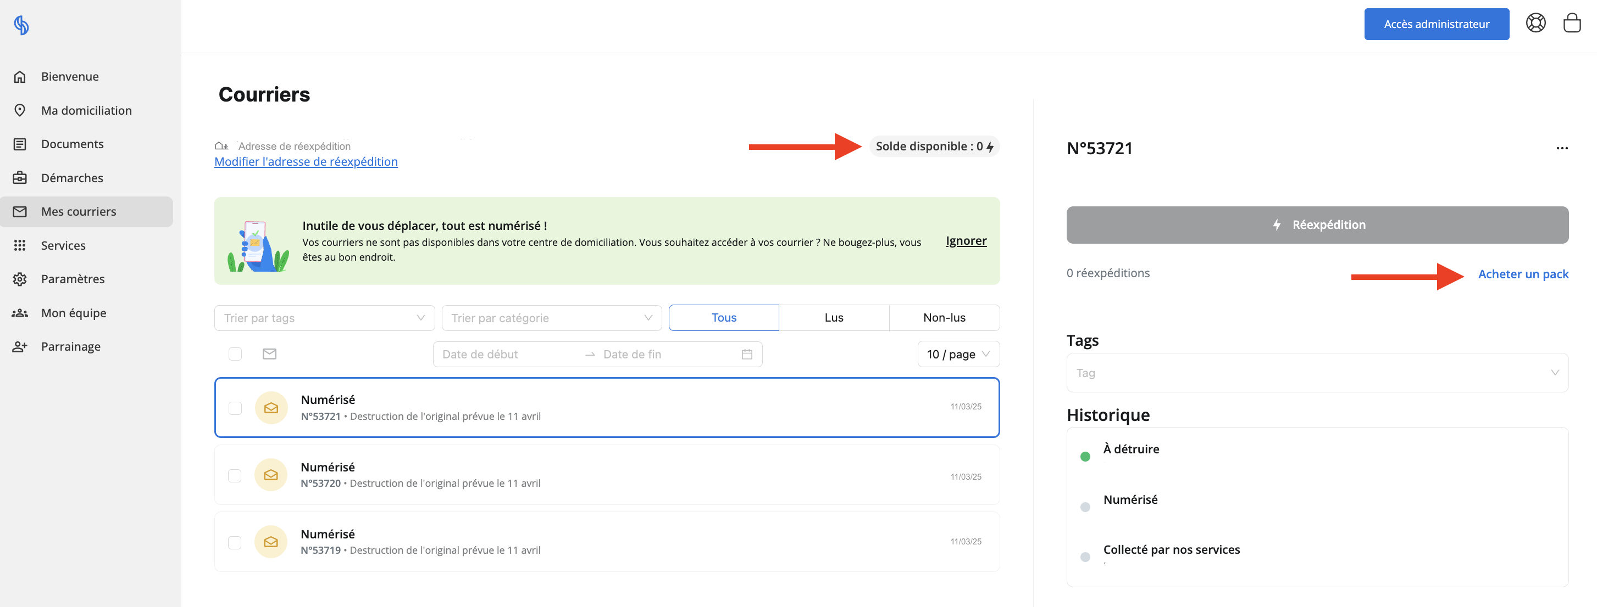Tick the select-all checkbox above list
The height and width of the screenshot is (607, 1597).
(235, 355)
